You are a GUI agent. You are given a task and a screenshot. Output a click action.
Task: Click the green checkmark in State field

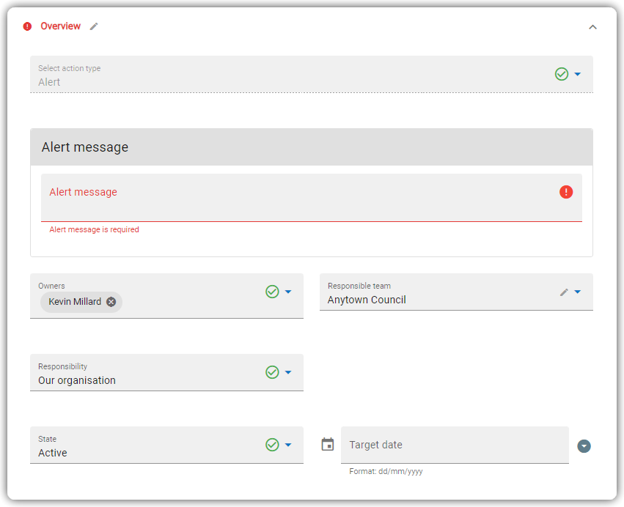coord(272,445)
